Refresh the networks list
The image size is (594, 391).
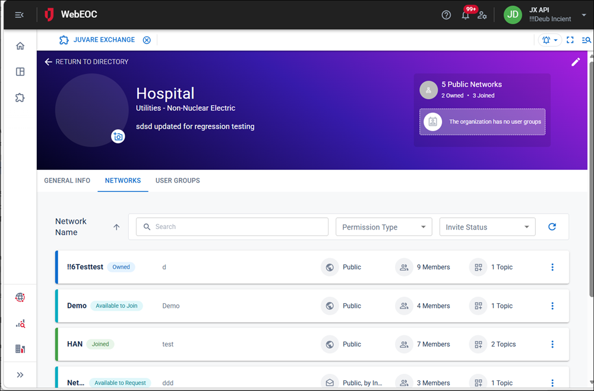[x=552, y=227]
